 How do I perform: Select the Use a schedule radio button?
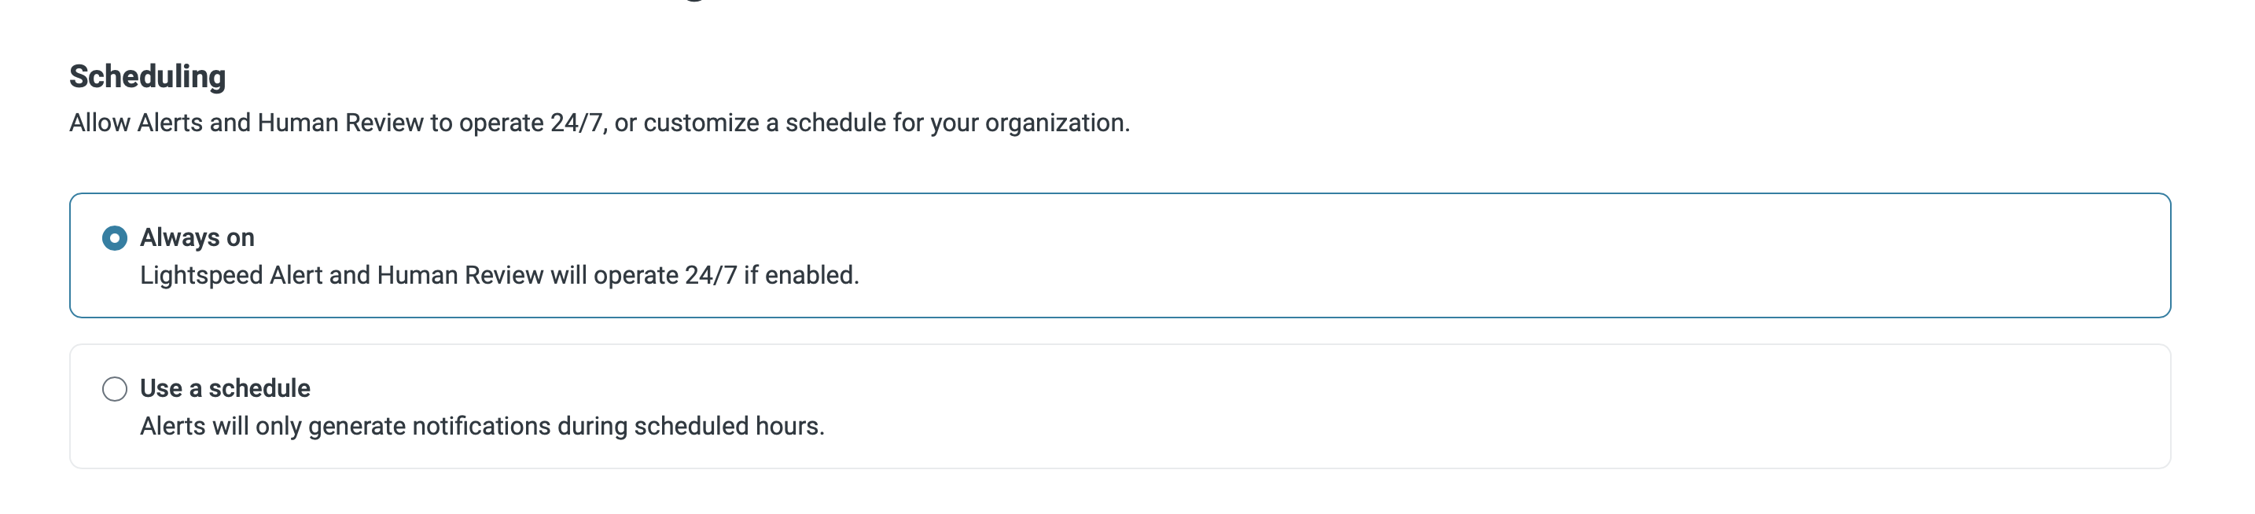point(115,389)
